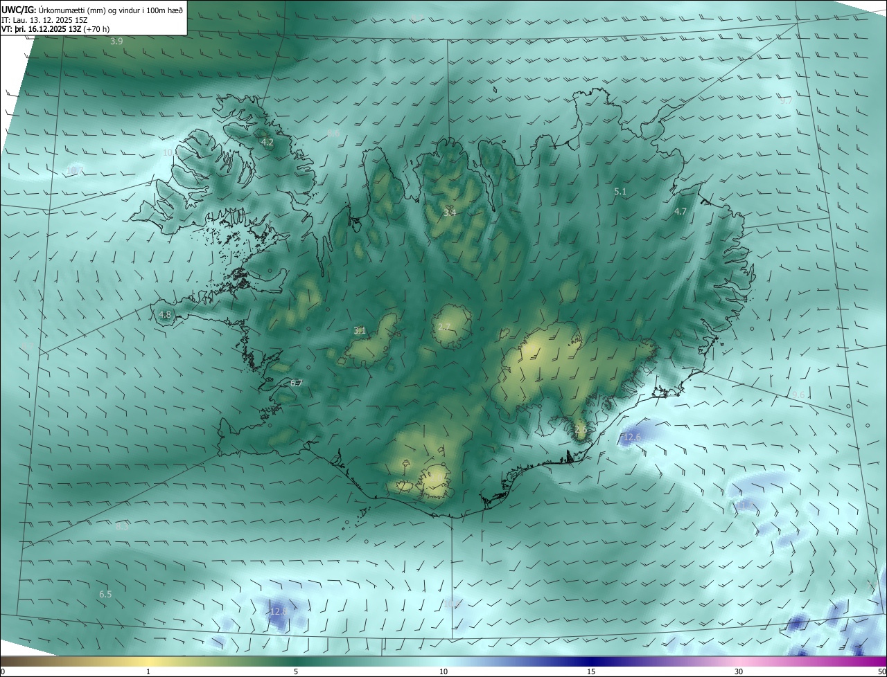This screenshot has height=677, width=887.
Task: Click the 50 tick on the color scale
Action: tap(881, 671)
